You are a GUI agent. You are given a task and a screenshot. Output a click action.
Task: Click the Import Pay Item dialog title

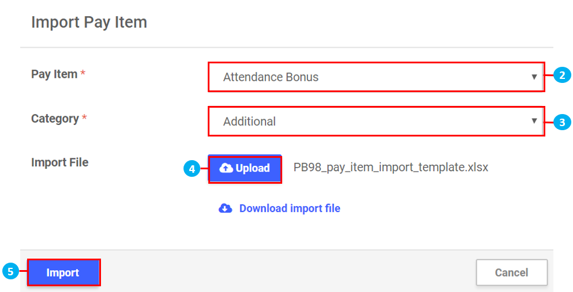tap(89, 22)
